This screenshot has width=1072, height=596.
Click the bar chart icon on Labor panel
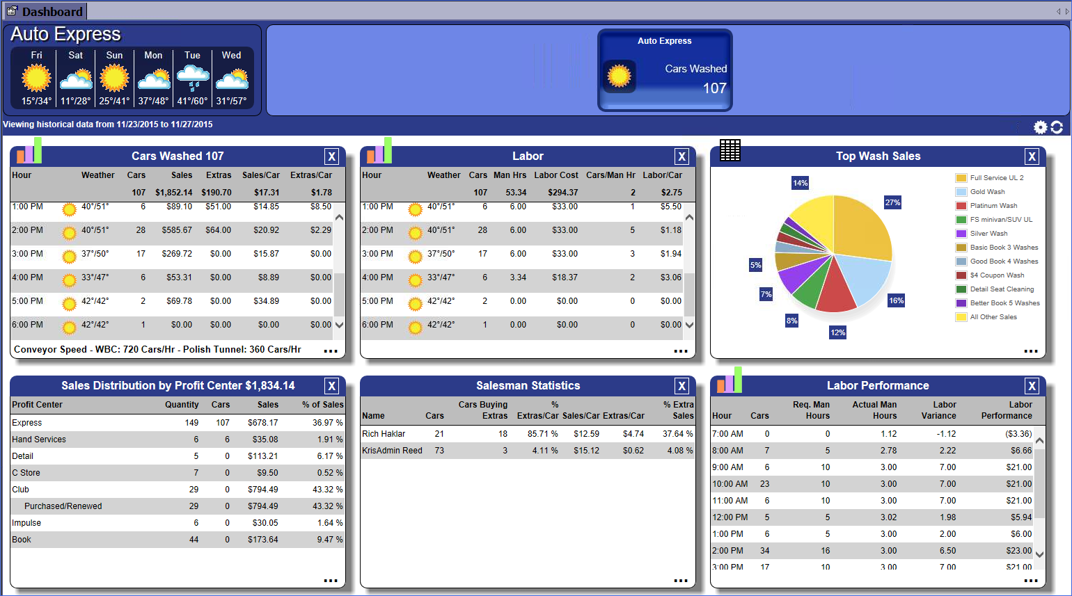(x=379, y=151)
